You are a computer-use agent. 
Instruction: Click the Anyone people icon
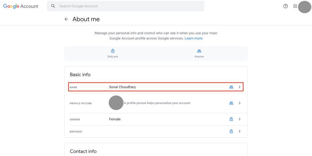pyautogui.click(x=199, y=51)
